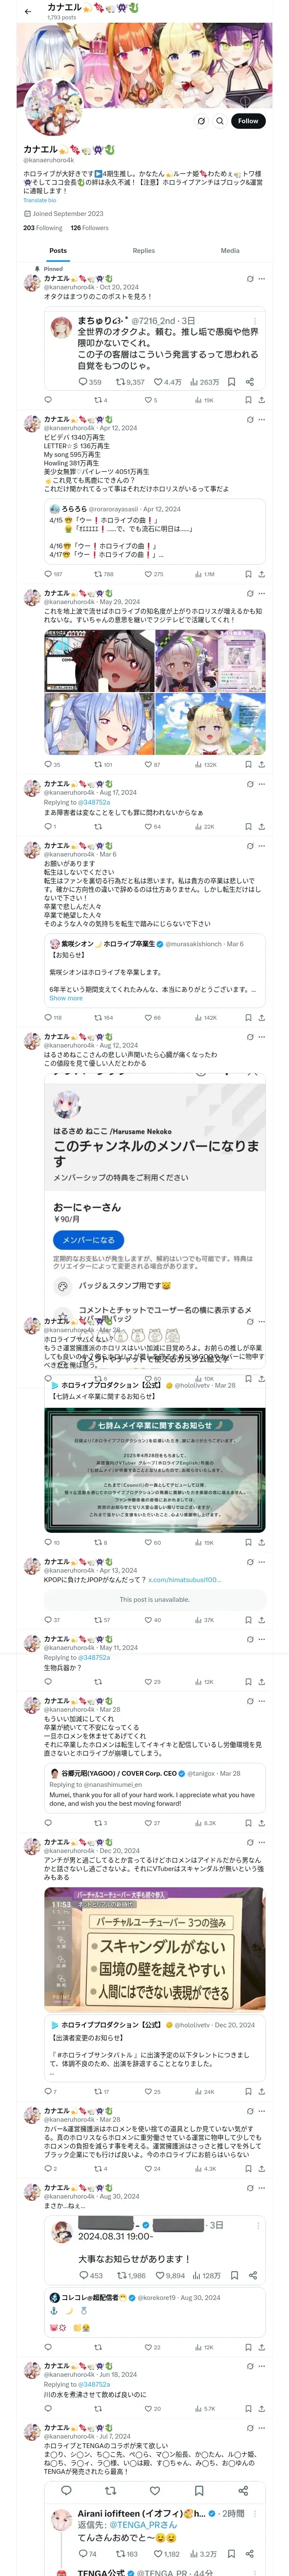Open the Grok icon beside profile search

point(201,121)
